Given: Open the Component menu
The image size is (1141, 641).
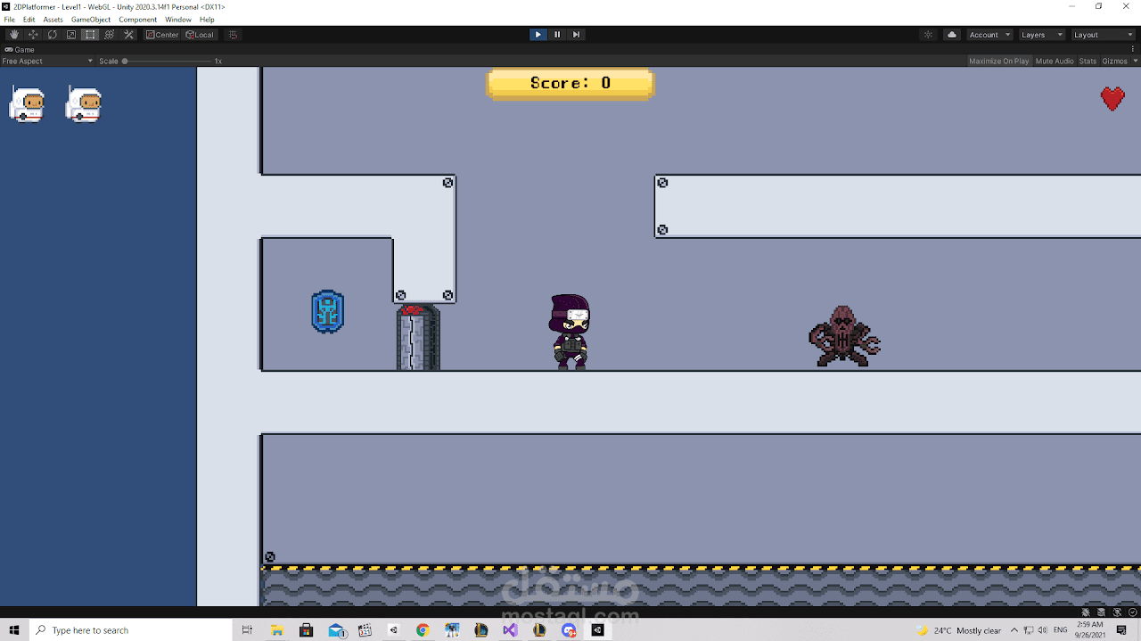Looking at the screenshot, I should pos(138,19).
